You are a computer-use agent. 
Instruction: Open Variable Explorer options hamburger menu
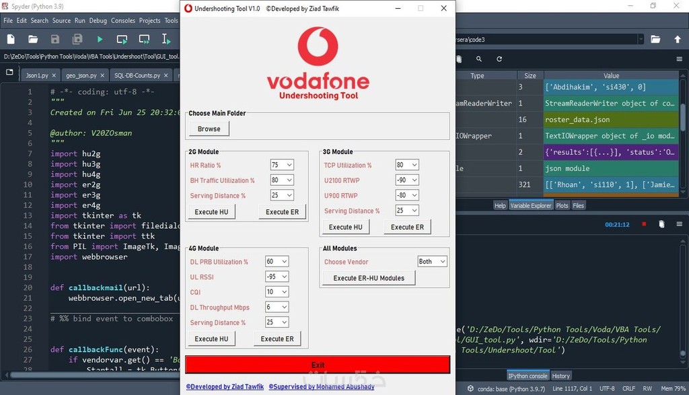pos(680,59)
